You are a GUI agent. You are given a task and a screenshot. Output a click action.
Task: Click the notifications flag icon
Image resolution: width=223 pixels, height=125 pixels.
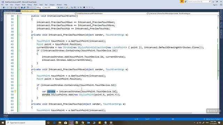pyautogui.click(x=182, y=1)
